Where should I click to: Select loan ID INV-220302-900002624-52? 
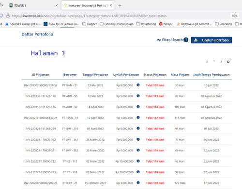click(41, 85)
